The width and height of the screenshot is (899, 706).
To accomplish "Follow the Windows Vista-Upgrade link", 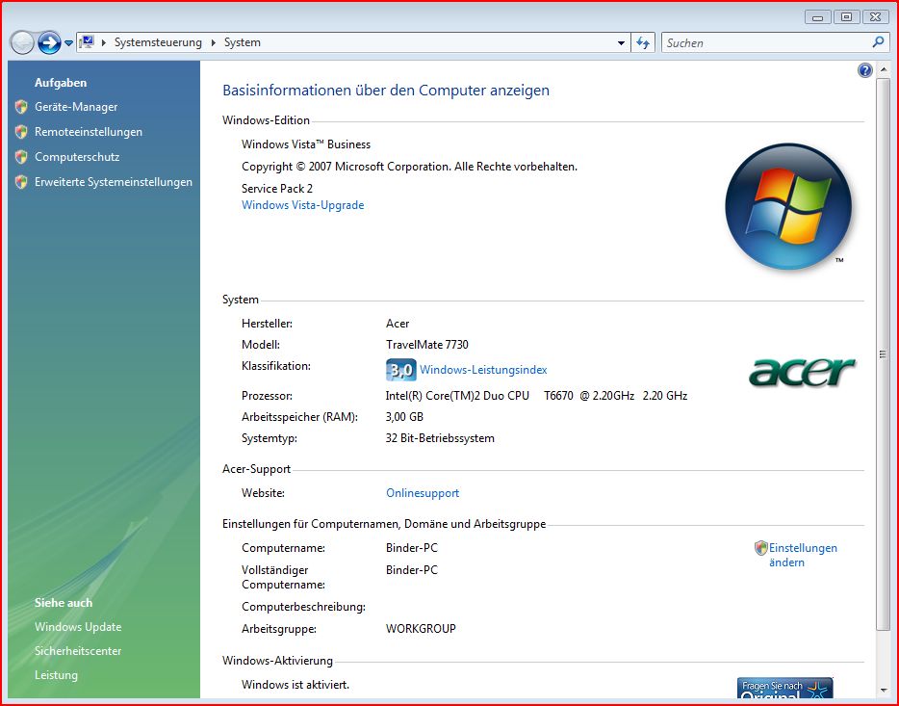I will tap(303, 205).
